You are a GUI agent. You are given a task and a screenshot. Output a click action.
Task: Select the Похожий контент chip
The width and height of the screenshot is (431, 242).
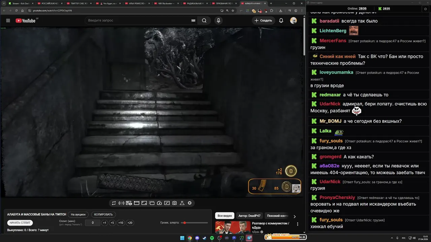(277, 216)
